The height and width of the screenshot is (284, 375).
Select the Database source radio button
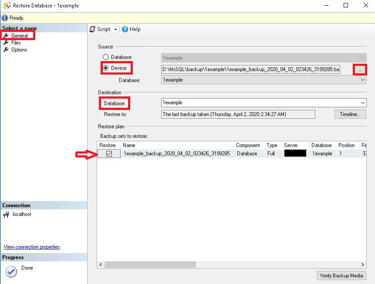[105, 57]
